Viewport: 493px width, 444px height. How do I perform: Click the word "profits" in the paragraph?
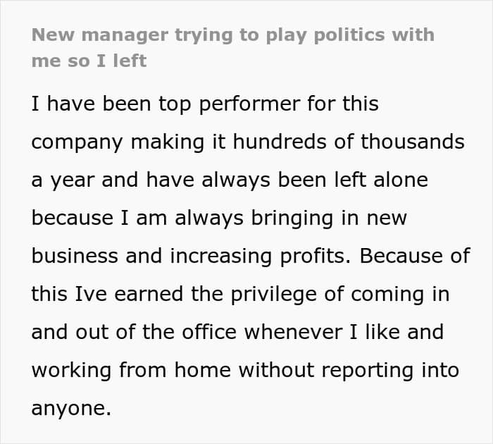[x=313, y=257]
